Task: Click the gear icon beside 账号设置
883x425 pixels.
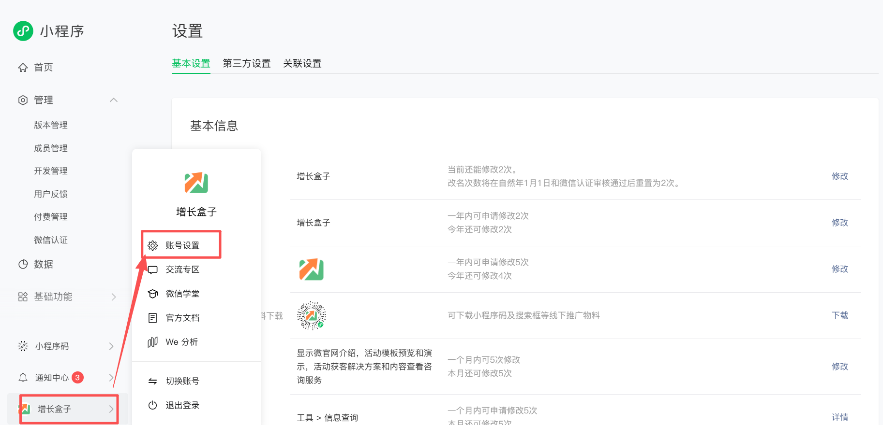Action: coord(153,245)
